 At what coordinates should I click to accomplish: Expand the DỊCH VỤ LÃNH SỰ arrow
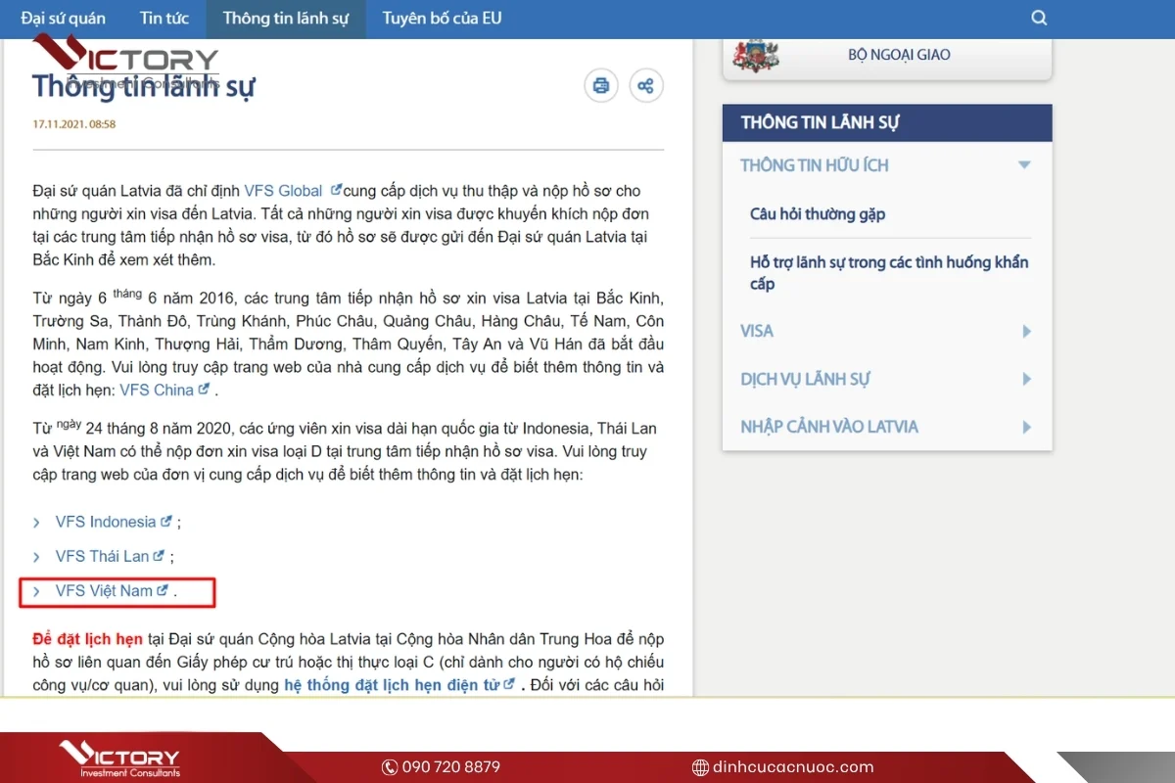(1027, 379)
